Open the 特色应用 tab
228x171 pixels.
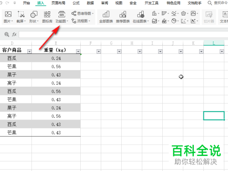(x=173, y=3)
